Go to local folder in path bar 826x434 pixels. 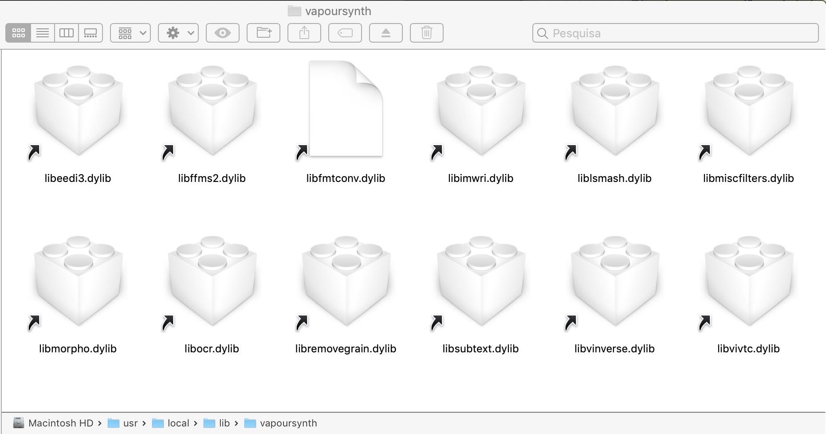[171, 423]
